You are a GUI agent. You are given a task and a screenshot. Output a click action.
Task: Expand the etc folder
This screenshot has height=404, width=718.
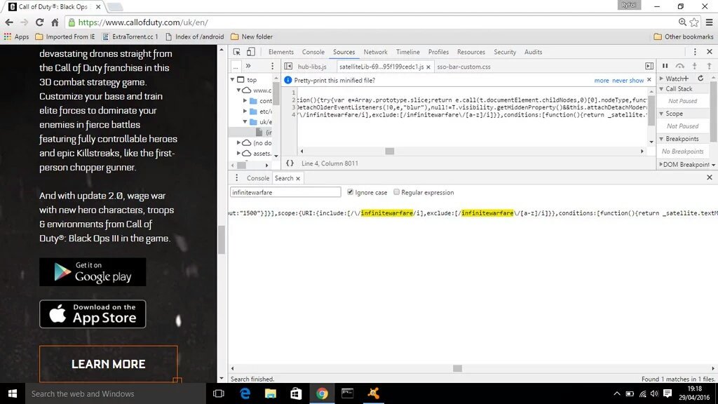pos(245,112)
